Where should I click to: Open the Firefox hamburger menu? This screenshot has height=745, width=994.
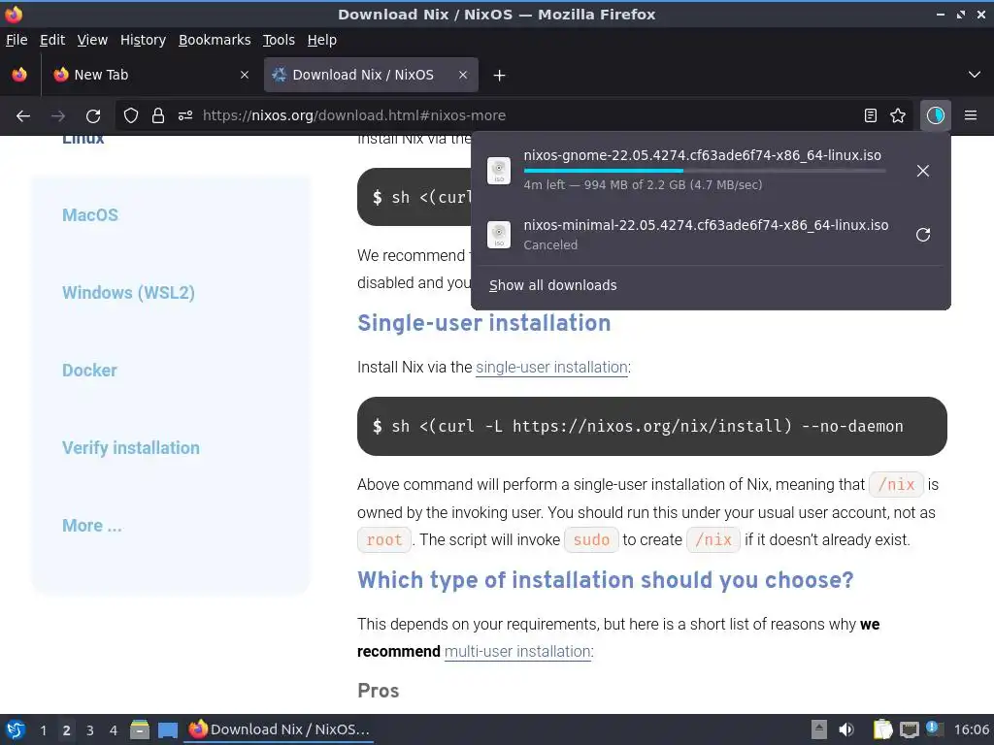(971, 115)
